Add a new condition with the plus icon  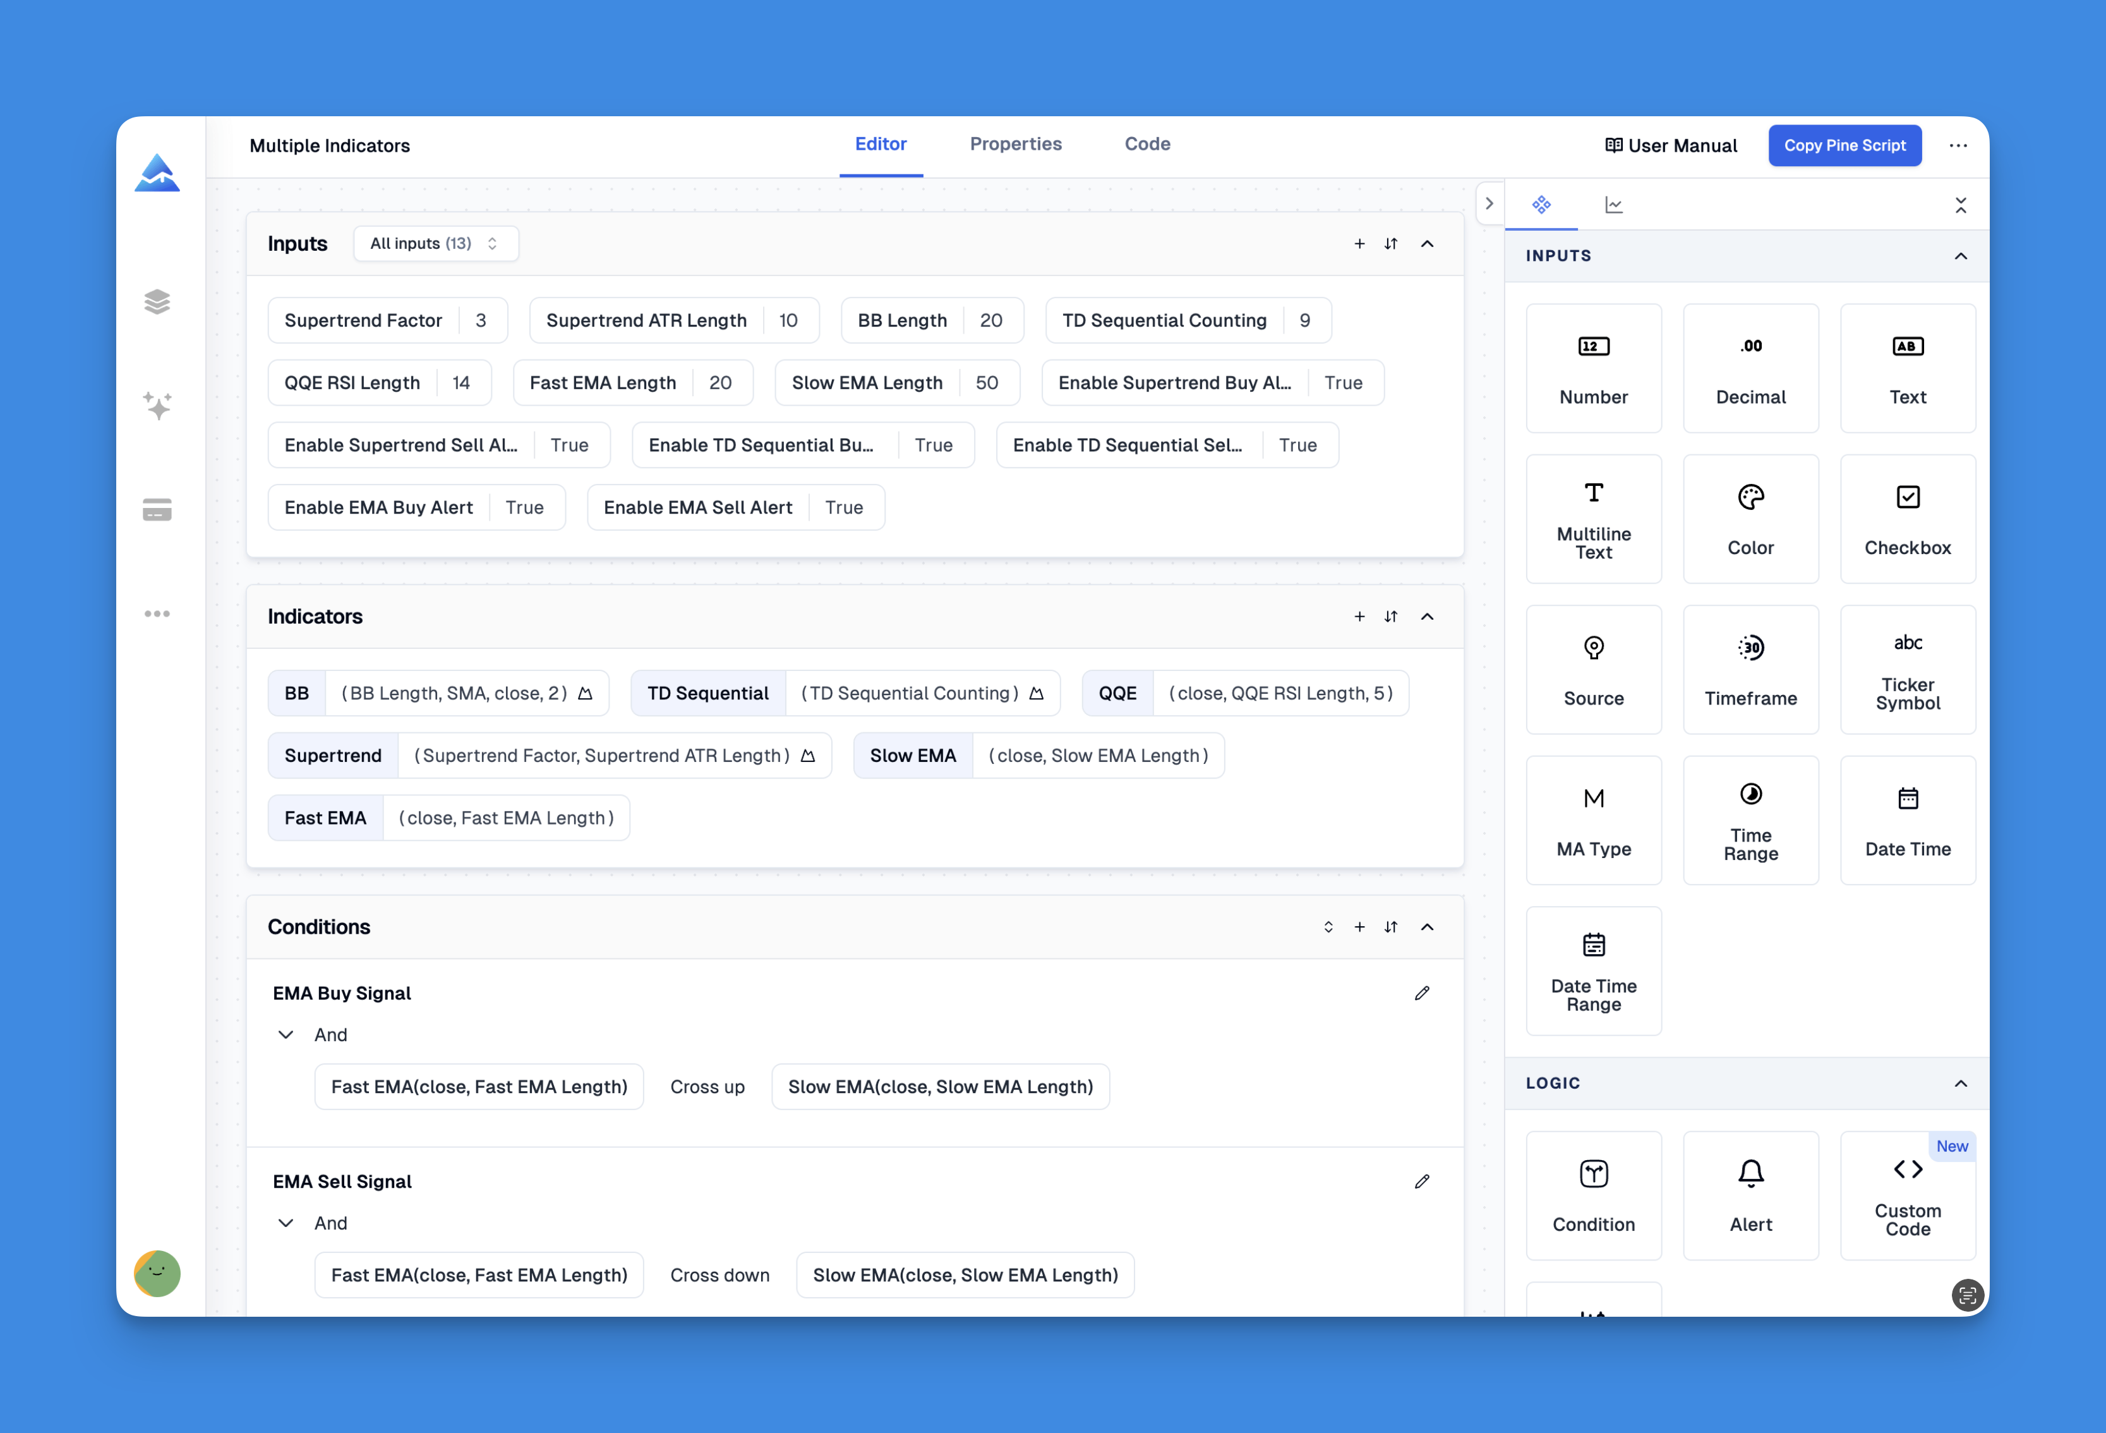tap(1358, 926)
